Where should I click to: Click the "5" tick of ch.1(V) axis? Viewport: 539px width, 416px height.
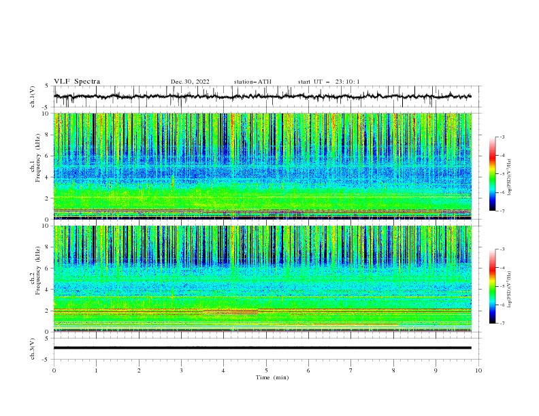(x=48, y=86)
